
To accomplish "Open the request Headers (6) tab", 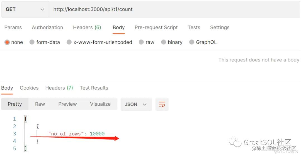I will coord(87,28).
